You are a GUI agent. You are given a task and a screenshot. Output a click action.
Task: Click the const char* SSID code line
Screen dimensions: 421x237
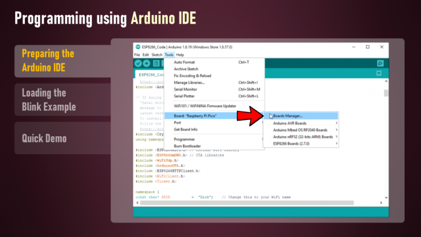click(213, 197)
